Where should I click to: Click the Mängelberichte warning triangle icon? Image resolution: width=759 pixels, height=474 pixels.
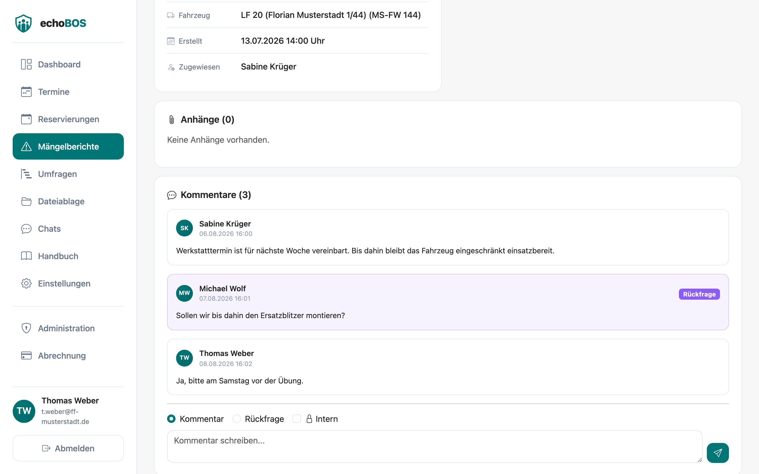click(x=26, y=146)
